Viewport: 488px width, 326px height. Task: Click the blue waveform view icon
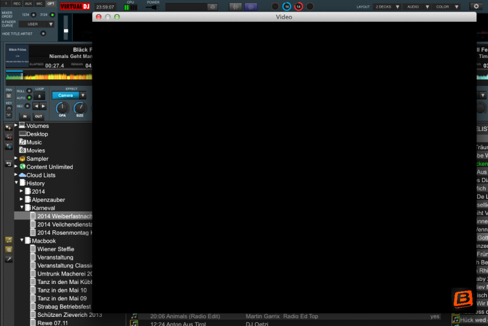pos(251,7)
